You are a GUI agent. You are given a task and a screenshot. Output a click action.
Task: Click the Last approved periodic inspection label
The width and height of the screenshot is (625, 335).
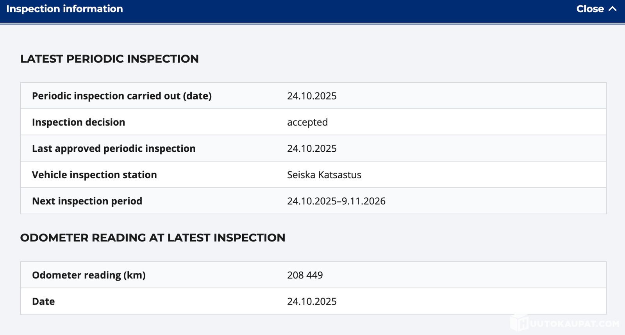114,149
